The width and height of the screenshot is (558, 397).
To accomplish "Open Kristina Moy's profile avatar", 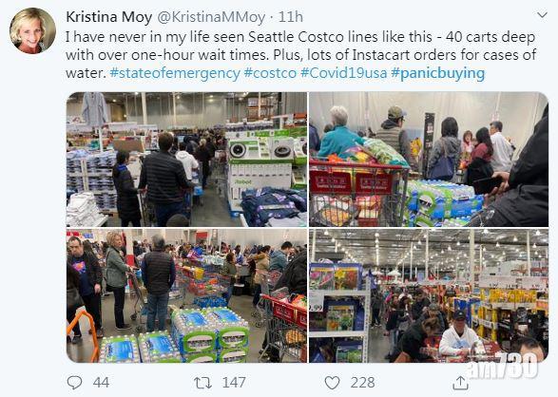I will point(32,30).
